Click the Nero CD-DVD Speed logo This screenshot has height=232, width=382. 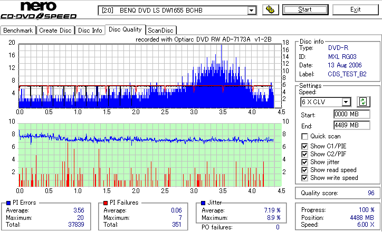[39, 10]
